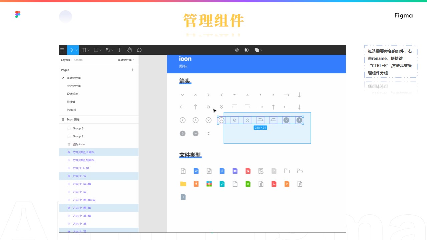Click the Mask half-circle icon
The width and height of the screenshot is (427, 240).
[247, 50]
